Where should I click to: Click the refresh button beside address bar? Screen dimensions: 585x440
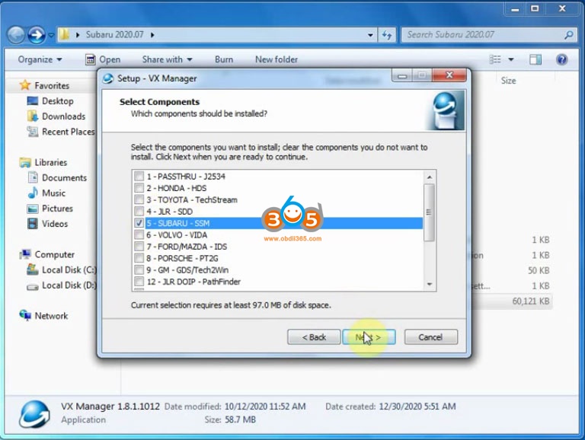386,35
